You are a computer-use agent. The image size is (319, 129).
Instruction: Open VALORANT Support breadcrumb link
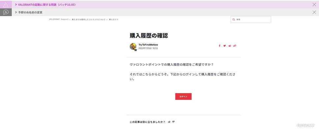click(59, 19)
